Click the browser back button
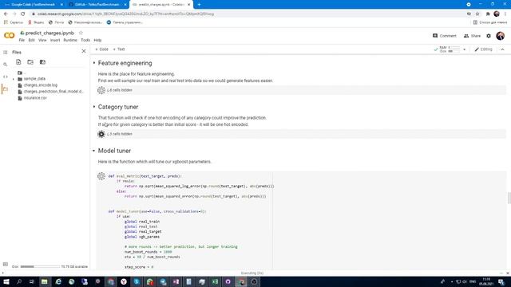Screen dimensions: 511x287 click(6, 14)
